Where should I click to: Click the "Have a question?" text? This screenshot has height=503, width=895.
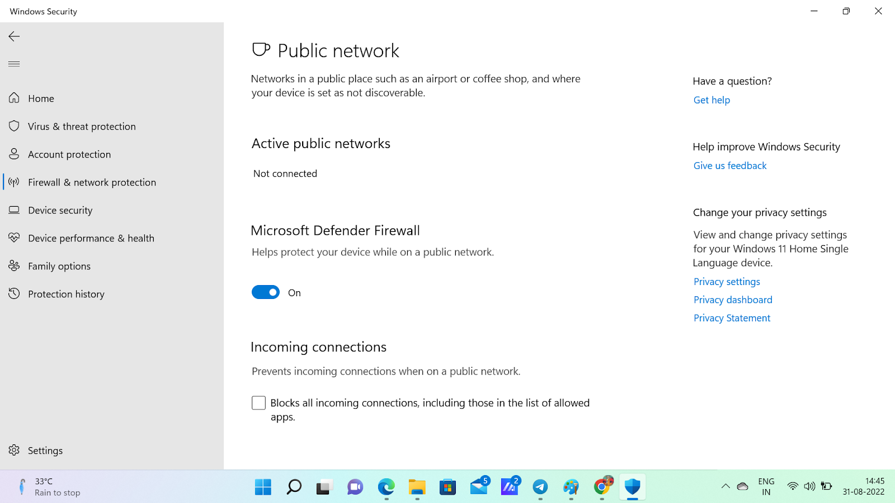pyautogui.click(x=732, y=81)
